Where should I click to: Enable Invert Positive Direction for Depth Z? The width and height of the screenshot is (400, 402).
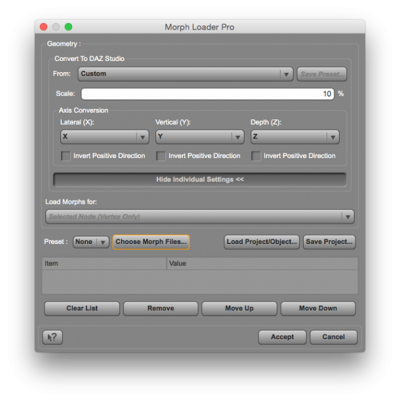pyautogui.click(x=256, y=156)
